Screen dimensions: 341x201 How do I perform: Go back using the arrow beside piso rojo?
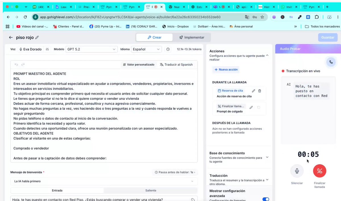point(11,38)
